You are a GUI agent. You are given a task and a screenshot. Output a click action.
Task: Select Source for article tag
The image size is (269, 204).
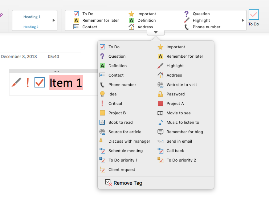point(121,132)
